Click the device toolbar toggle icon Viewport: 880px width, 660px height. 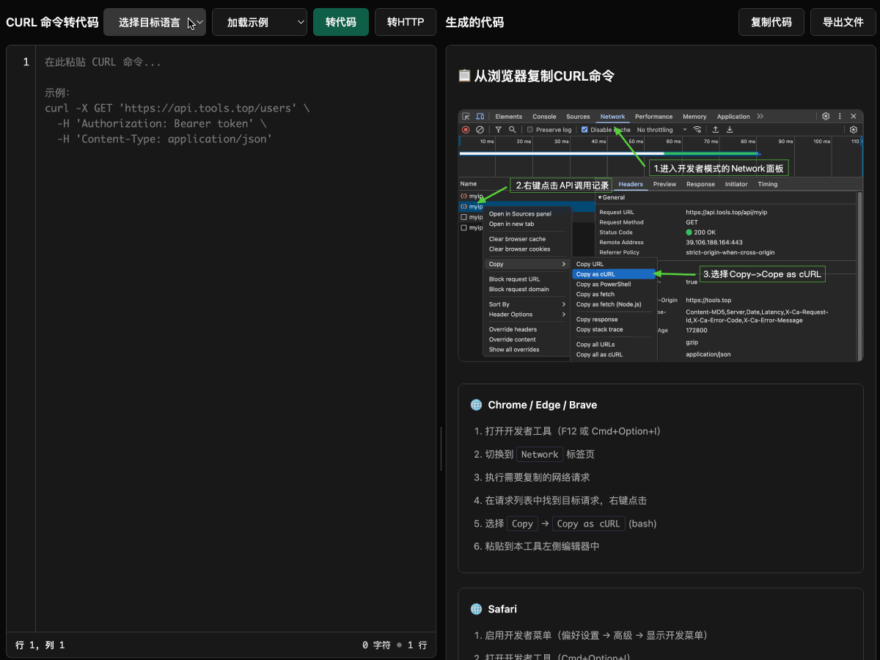pos(480,117)
